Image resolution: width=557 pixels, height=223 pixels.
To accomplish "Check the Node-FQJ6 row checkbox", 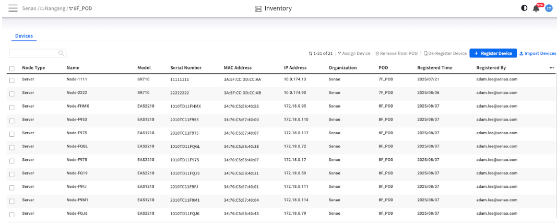I will (12, 215).
